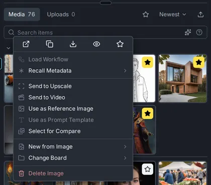Collapse the gallery section chevron
Screen dimensions: 211x185
click(9, 48)
